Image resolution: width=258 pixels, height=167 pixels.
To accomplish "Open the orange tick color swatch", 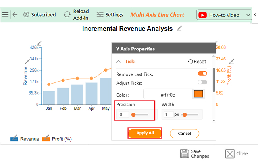I will pyautogui.click(x=198, y=94).
